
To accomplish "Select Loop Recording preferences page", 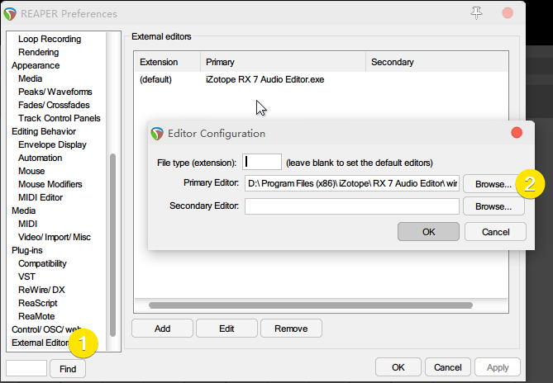I will [50, 39].
